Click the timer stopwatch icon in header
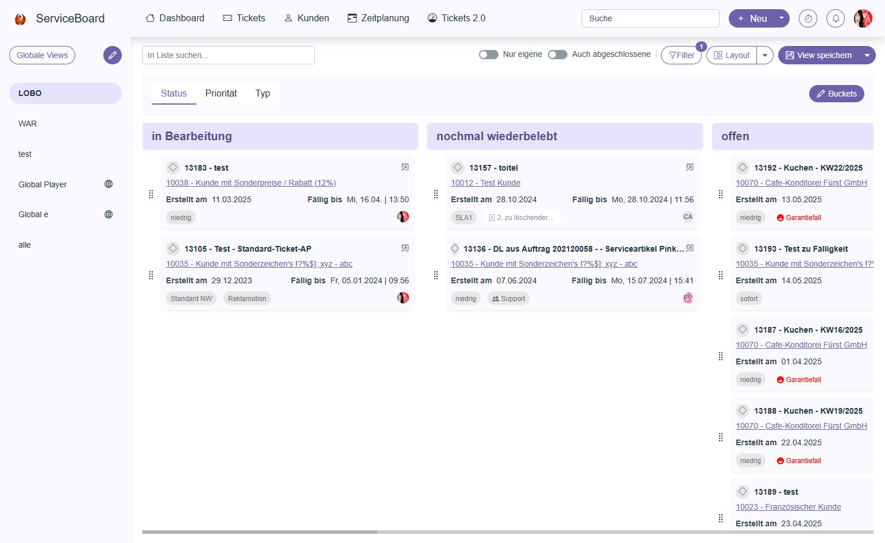This screenshot has height=543, width=885. click(x=808, y=18)
